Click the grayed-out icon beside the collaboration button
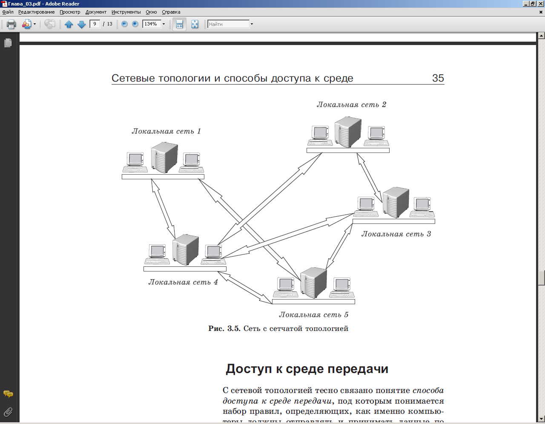Screen dimensions: 545x424 tap(50, 24)
